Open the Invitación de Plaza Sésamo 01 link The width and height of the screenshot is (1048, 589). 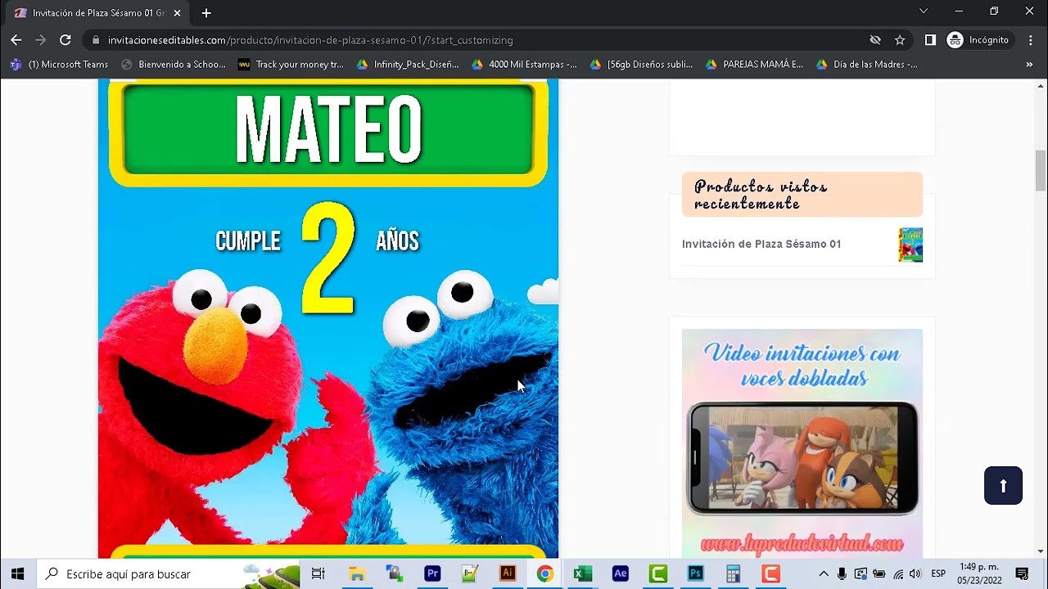coord(761,244)
